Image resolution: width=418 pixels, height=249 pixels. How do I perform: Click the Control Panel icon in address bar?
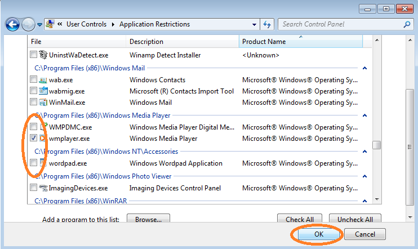(50, 24)
